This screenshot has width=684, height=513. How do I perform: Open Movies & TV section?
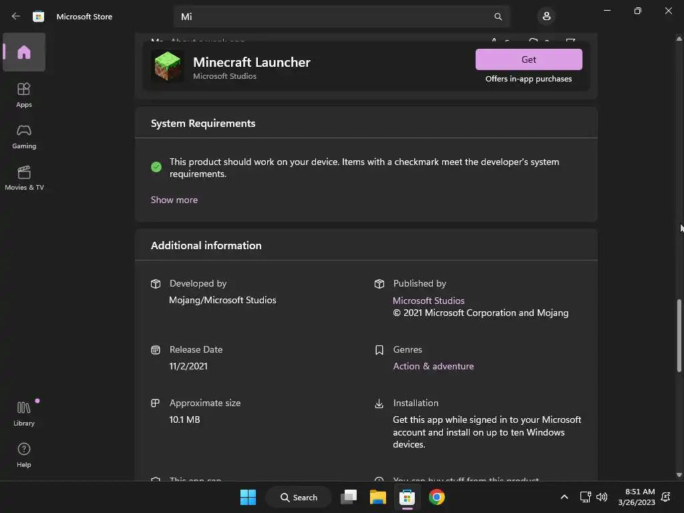(24, 178)
